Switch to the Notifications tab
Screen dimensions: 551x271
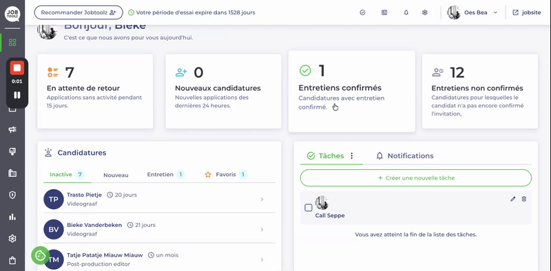405,156
